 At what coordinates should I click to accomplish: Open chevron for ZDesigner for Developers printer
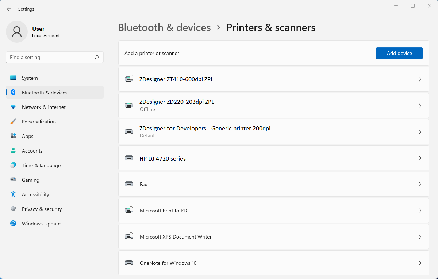[x=420, y=132]
